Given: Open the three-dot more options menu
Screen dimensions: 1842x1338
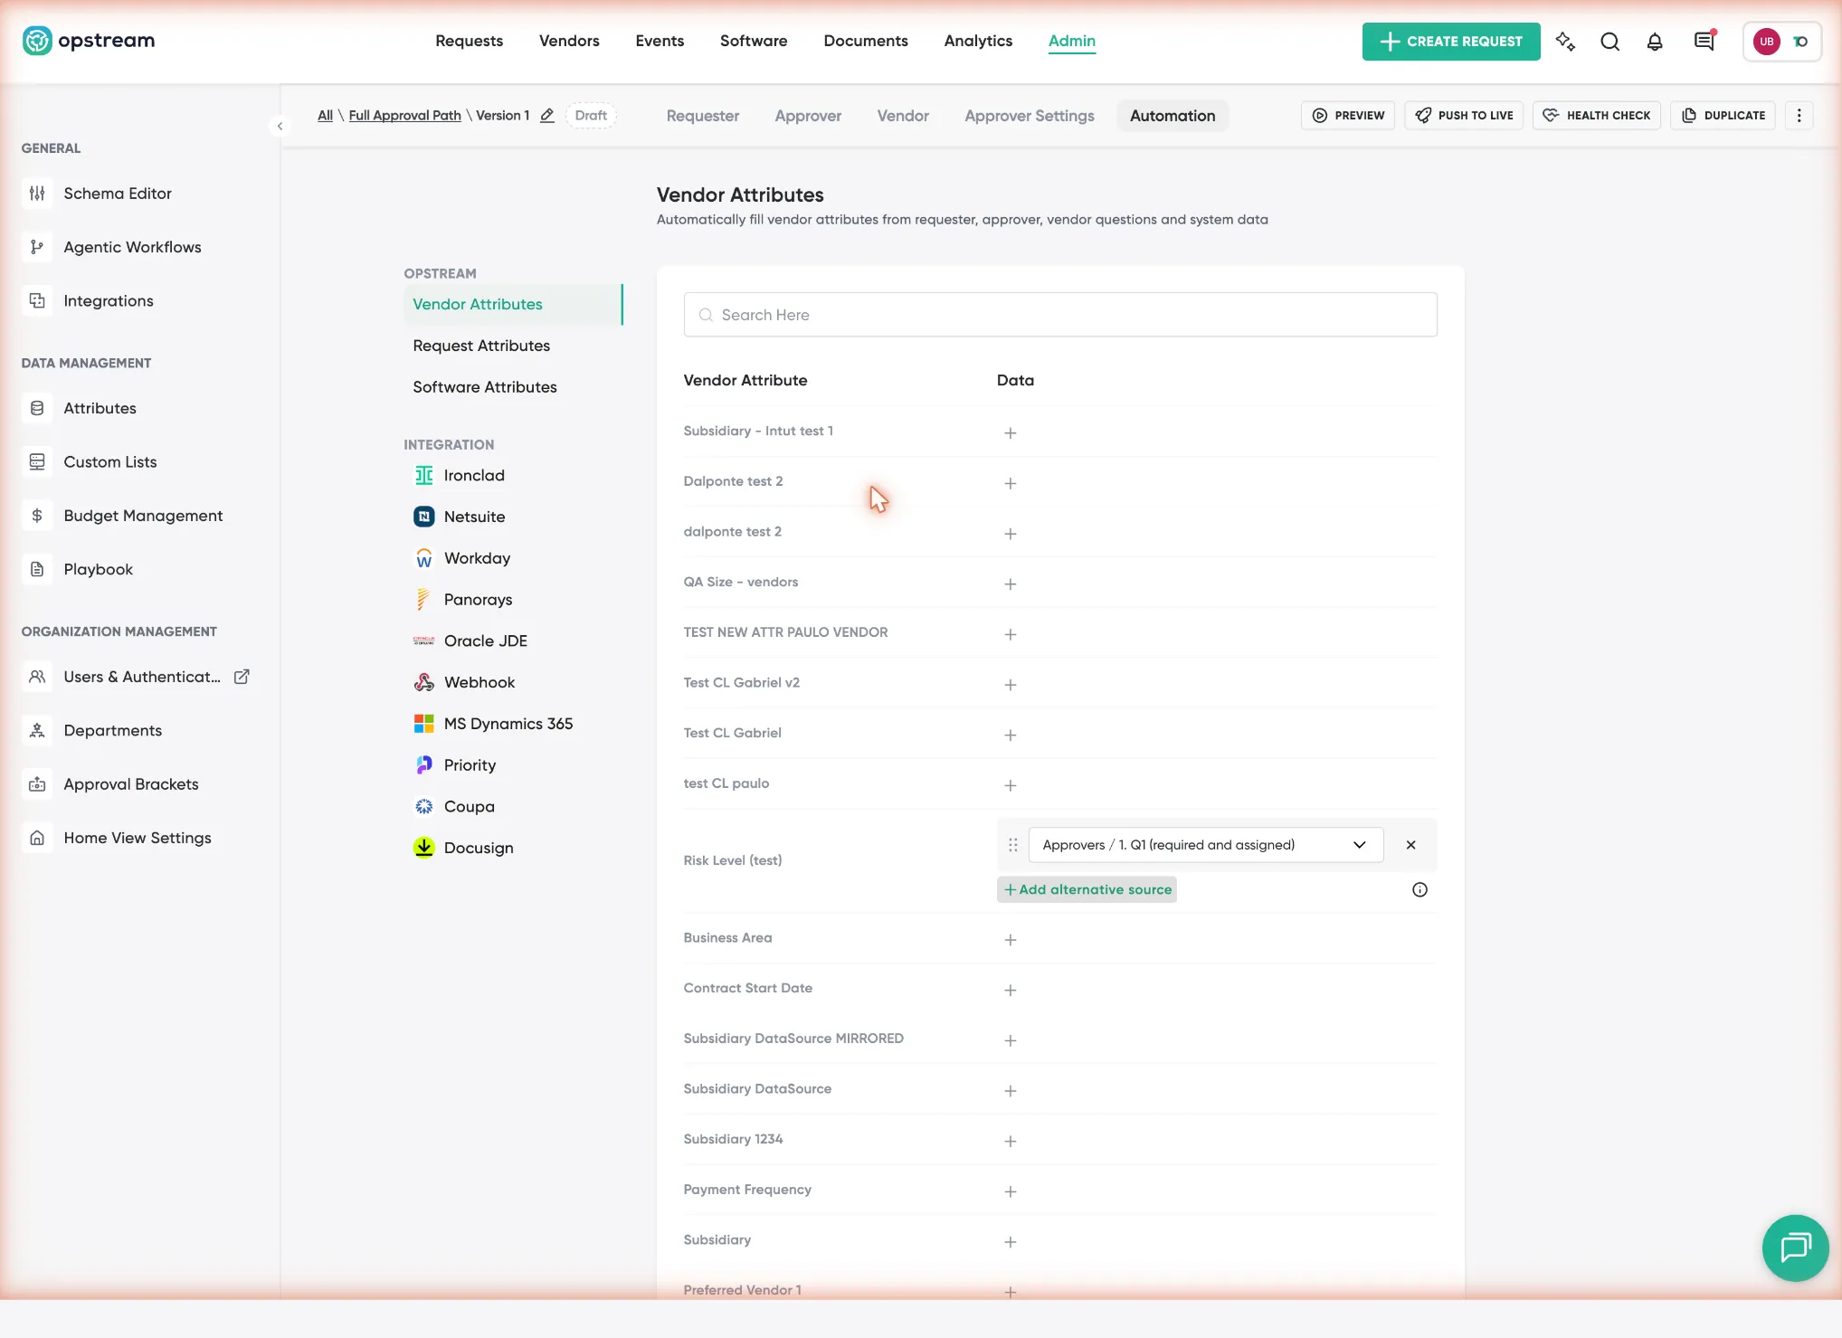Looking at the screenshot, I should [1799, 116].
